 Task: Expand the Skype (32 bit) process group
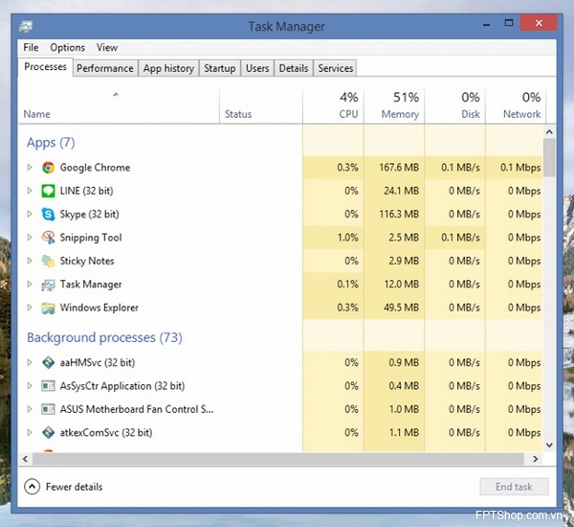(30, 215)
